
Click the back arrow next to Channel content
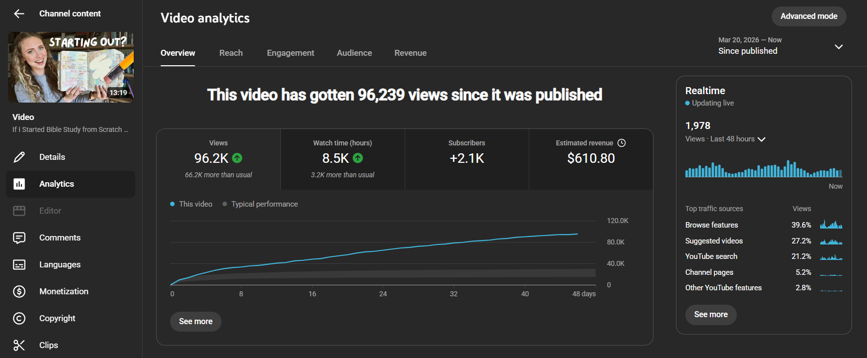pos(19,14)
